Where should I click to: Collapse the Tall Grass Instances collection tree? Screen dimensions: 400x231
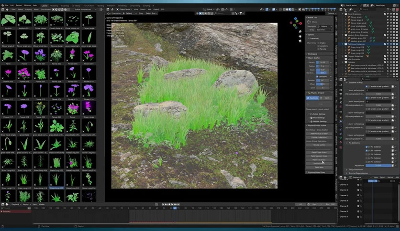tap(343, 44)
